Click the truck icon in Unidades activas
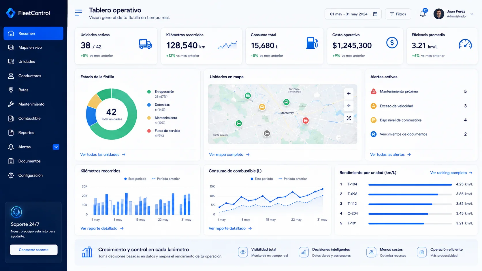The image size is (482, 271). [145, 44]
